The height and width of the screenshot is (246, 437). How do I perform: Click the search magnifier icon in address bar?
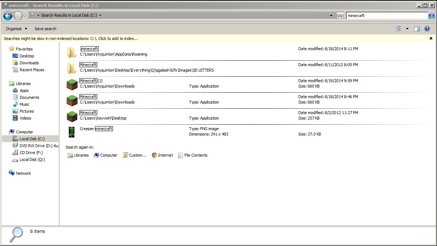pos(32,15)
